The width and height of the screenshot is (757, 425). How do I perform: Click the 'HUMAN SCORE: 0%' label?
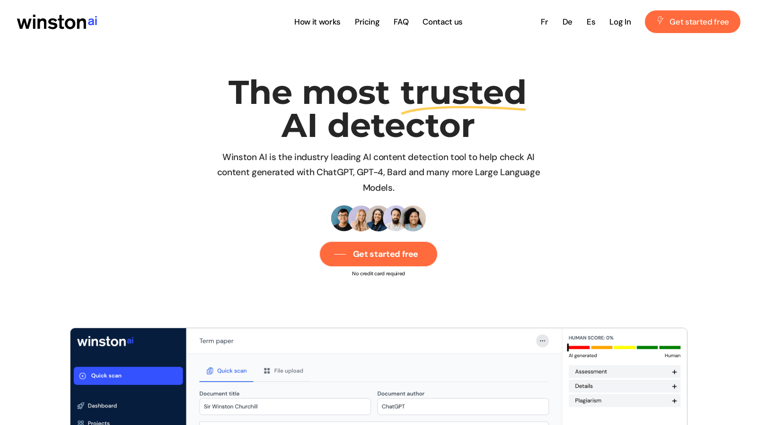coord(591,338)
